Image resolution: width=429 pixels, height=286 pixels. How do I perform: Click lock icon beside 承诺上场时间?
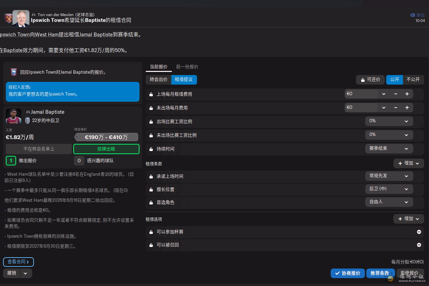[x=151, y=176]
